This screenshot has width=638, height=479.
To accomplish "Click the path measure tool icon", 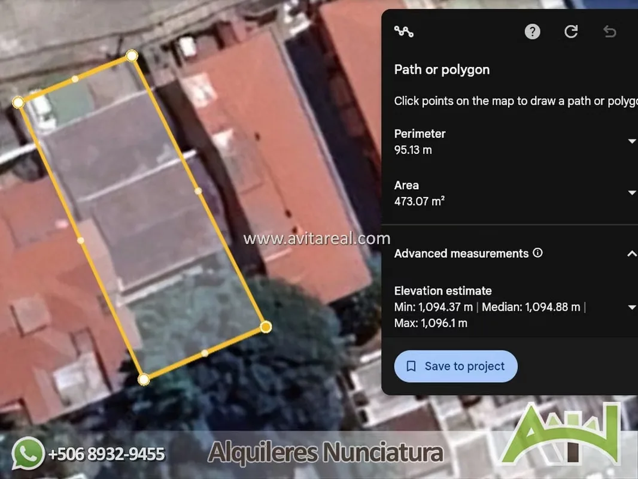I will (403, 31).
